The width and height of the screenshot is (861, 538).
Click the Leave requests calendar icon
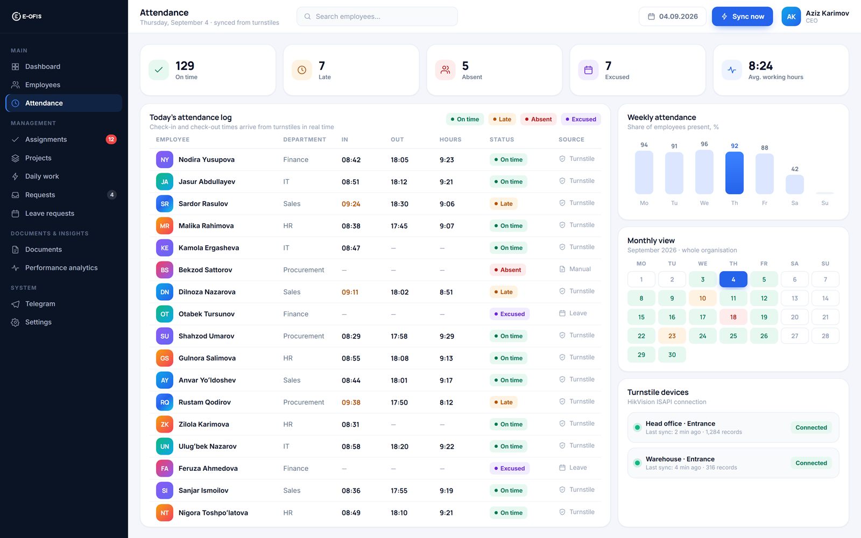15,214
